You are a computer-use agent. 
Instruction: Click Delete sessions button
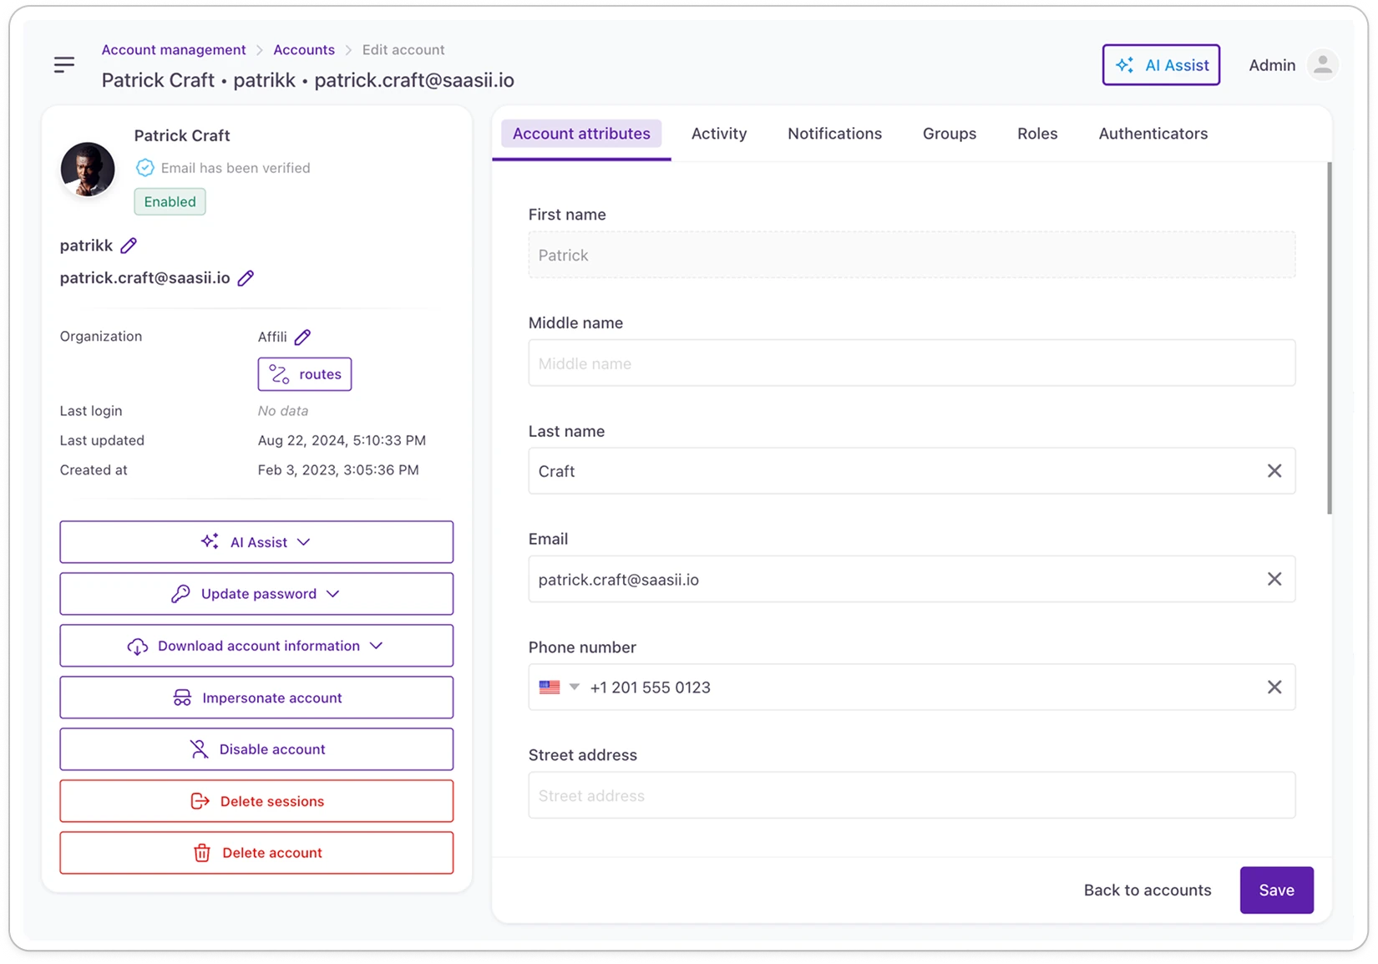click(256, 801)
